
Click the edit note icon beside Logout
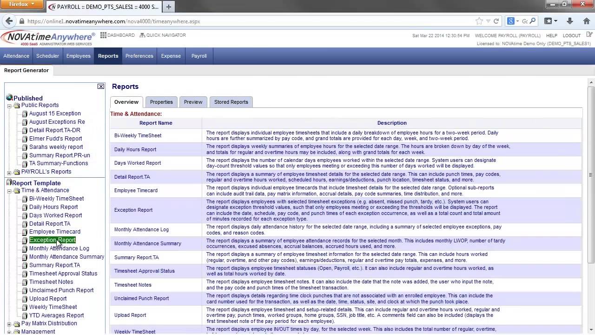pos(589,35)
